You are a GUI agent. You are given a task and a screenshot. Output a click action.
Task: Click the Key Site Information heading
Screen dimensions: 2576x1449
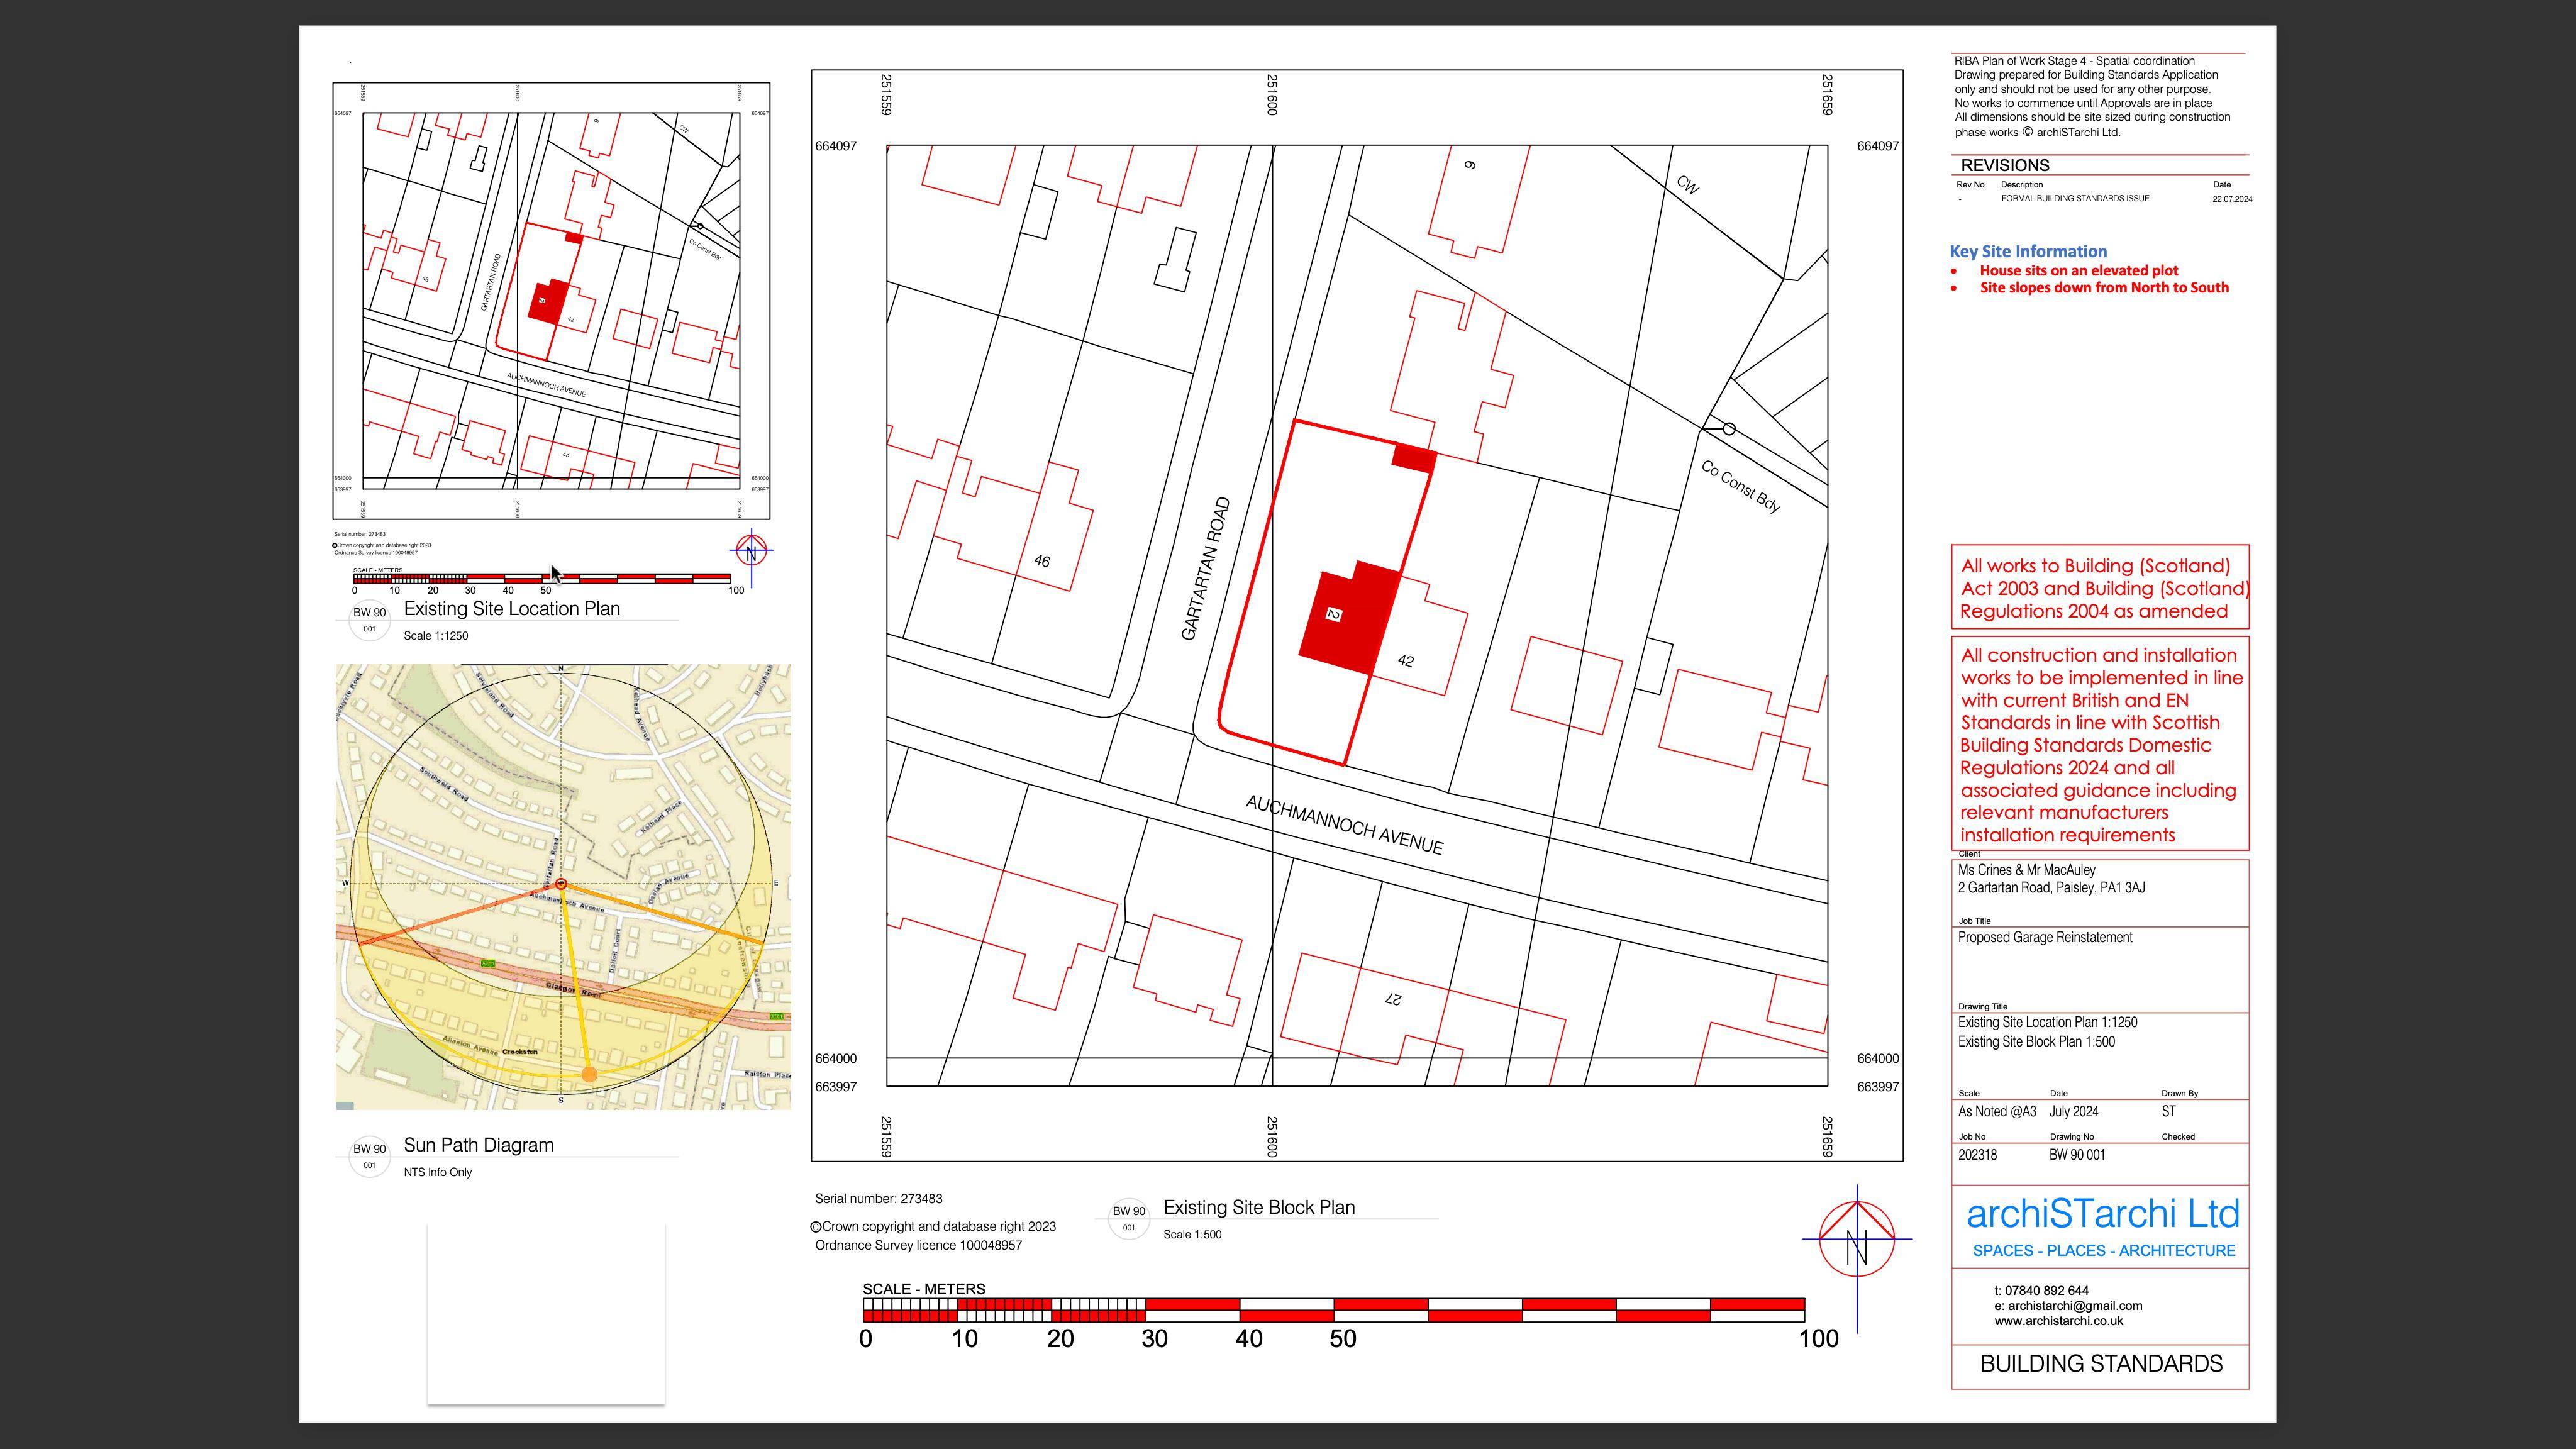[2028, 252]
